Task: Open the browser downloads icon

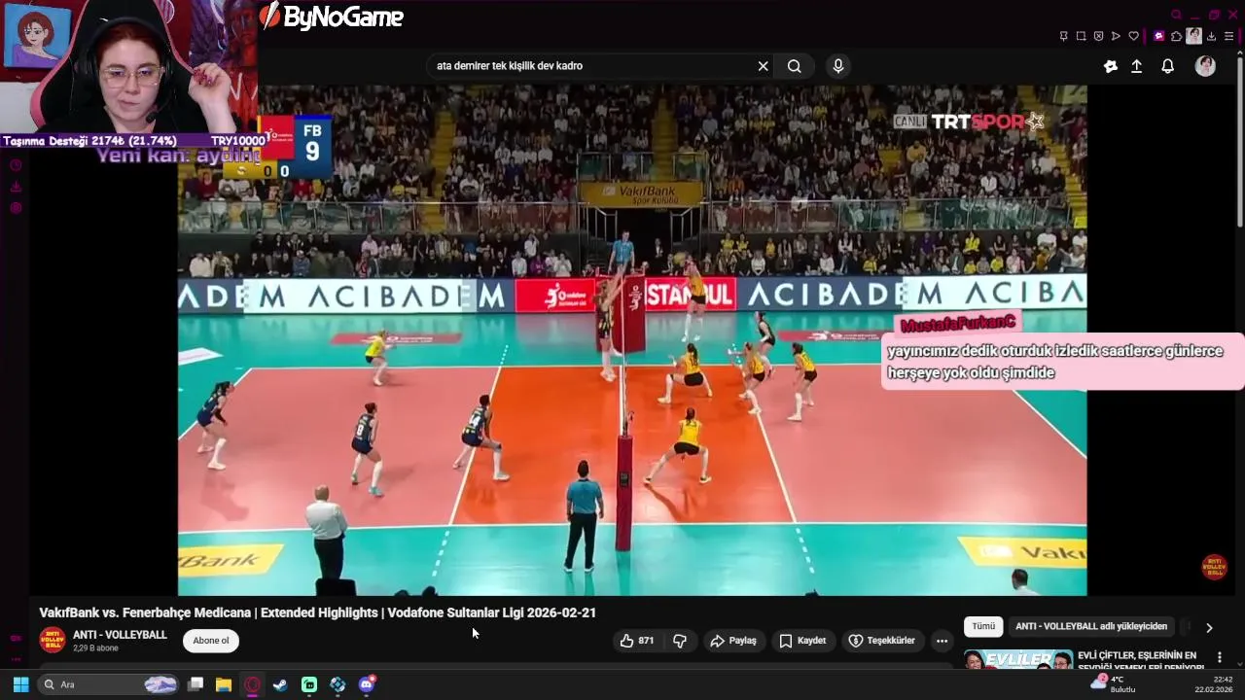Action: click(x=1211, y=36)
